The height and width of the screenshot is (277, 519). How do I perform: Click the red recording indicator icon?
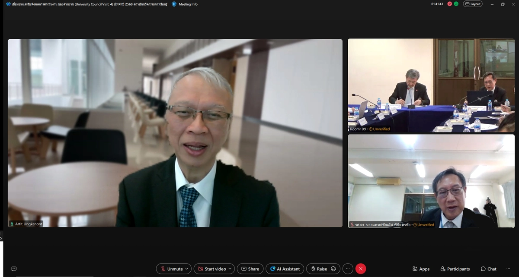coord(450,4)
